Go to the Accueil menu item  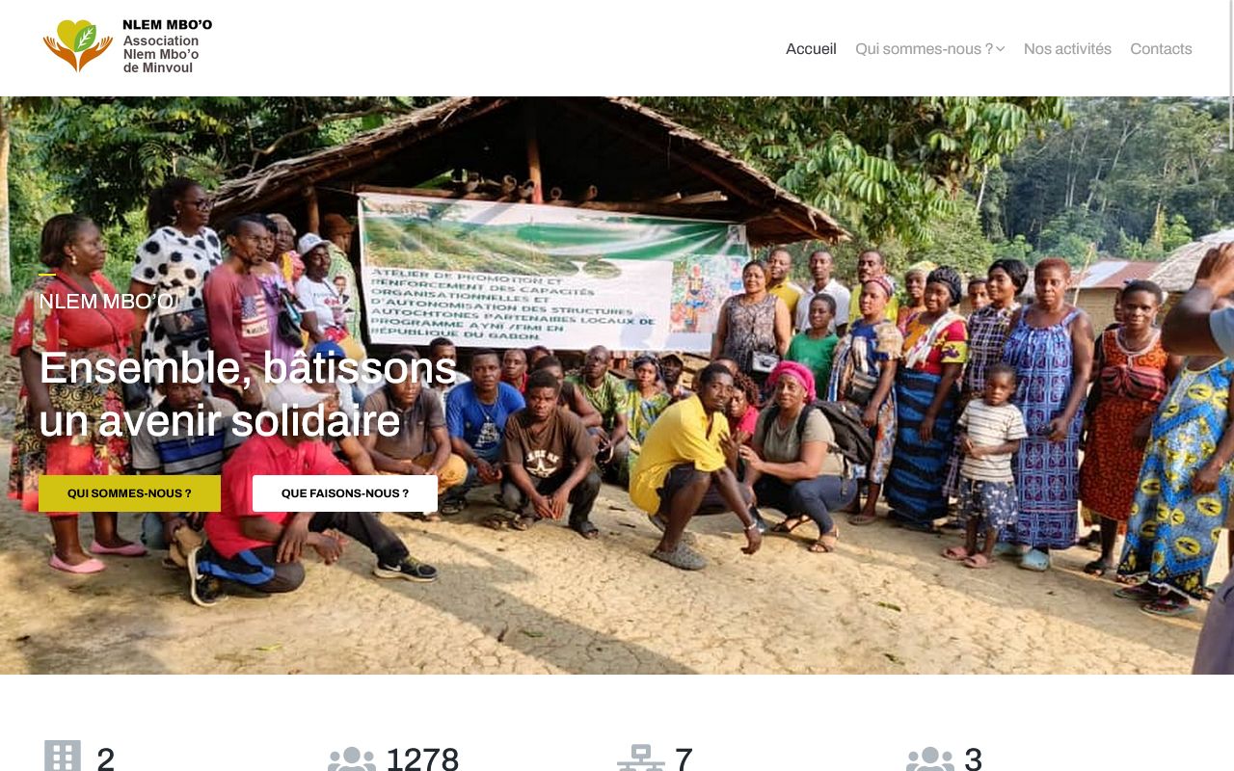(x=811, y=49)
